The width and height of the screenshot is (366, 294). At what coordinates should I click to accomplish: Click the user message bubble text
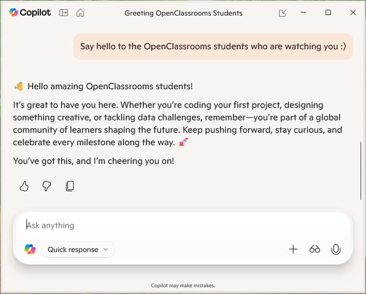click(213, 47)
